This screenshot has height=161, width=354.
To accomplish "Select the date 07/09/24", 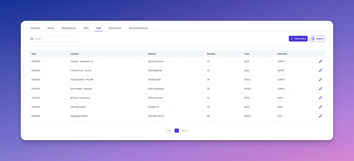I will click(x=36, y=70).
